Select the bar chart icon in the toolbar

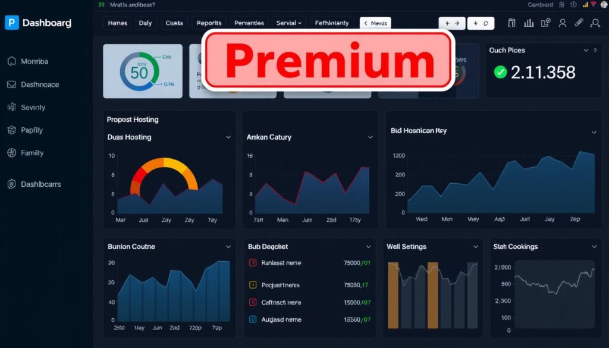(528, 23)
